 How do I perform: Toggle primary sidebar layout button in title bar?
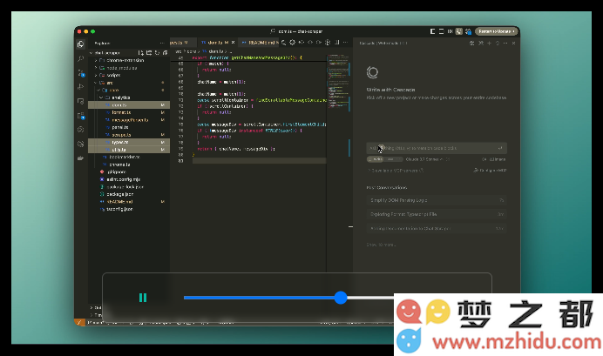tap(432, 31)
